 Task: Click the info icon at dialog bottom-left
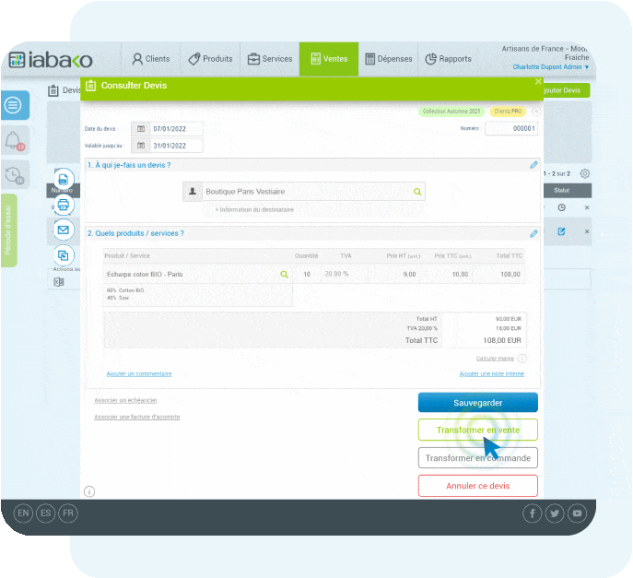pos(89,491)
